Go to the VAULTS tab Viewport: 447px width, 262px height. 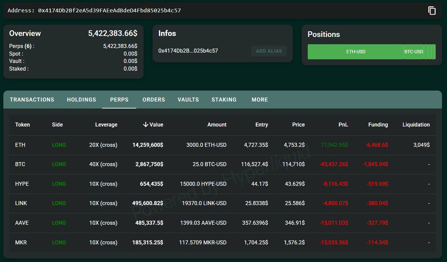coord(188,100)
